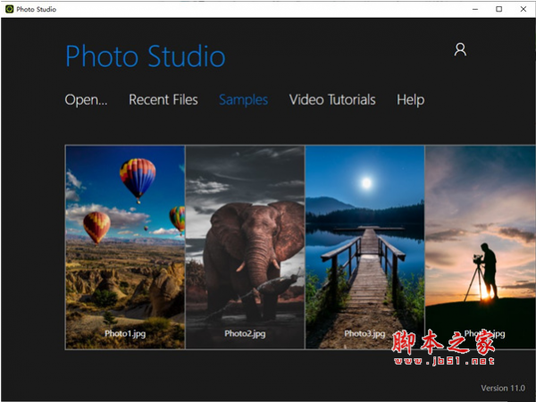The height and width of the screenshot is (402, 536).
Task: Select the Samples tab
Action: coord(243,100)
